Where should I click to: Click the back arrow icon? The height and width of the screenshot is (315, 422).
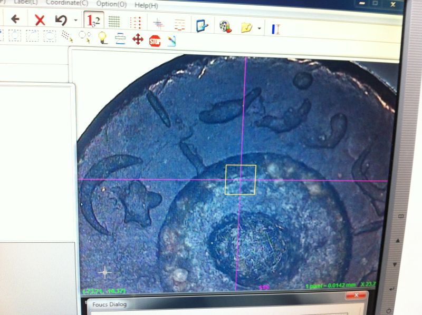15,19
